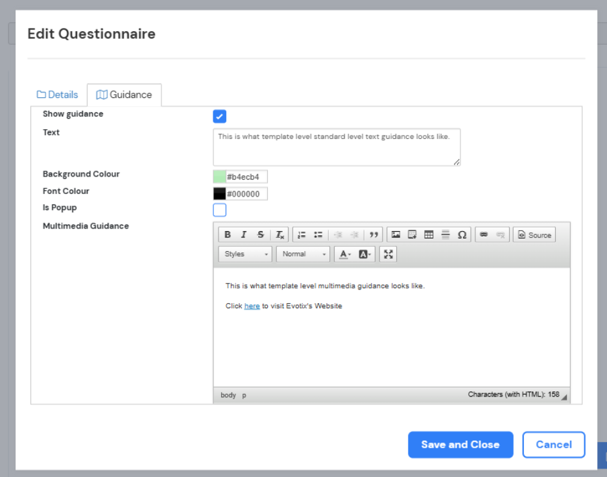The width and height of the screenshot is (607, 477).
Task: Click the Source view button
Action: pos(534,235)
